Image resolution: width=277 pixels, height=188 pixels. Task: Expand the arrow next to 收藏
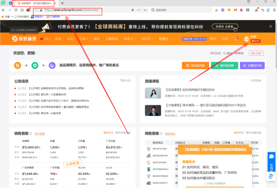click(12, 16)
